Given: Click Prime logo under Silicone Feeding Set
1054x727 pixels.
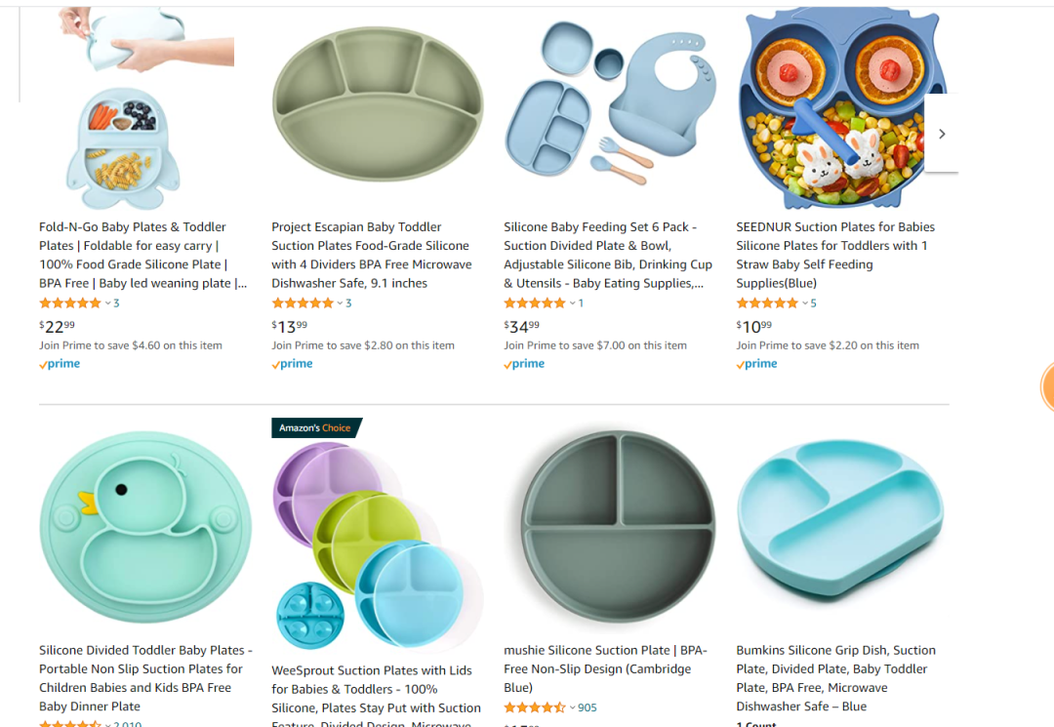Looking at the screenshot, I should [524, 364].
